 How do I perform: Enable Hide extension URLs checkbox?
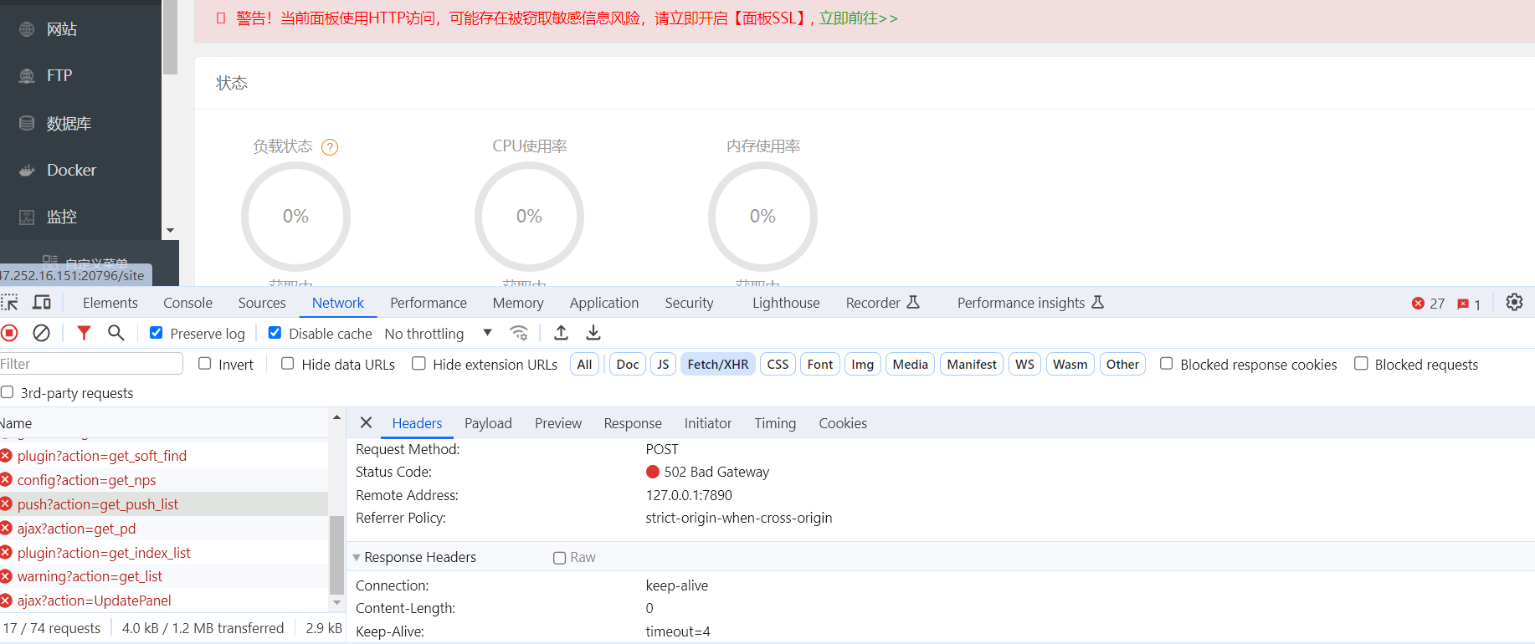point(418,364)
